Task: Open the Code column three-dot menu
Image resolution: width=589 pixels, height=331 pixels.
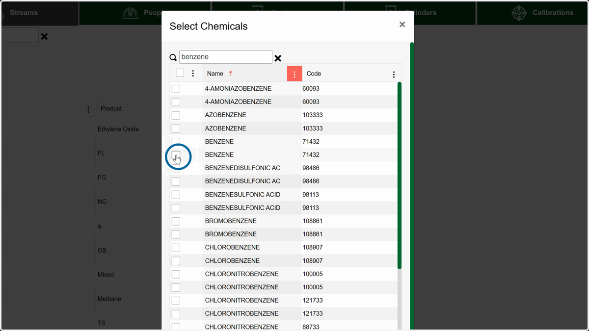Action: click(x=394, y=75)
